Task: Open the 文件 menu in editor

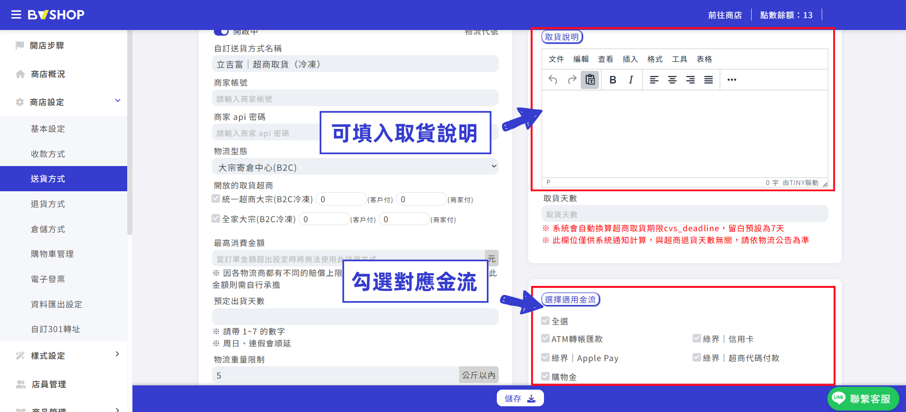Action: (x=556, y=59)
